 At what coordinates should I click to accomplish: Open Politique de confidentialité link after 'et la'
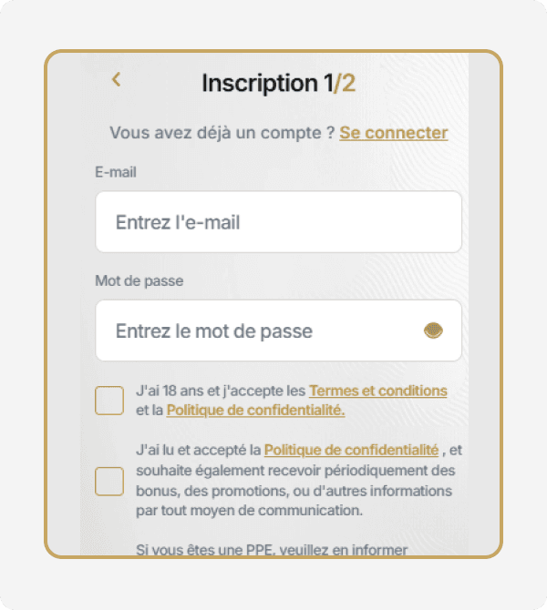click(255, 411)
